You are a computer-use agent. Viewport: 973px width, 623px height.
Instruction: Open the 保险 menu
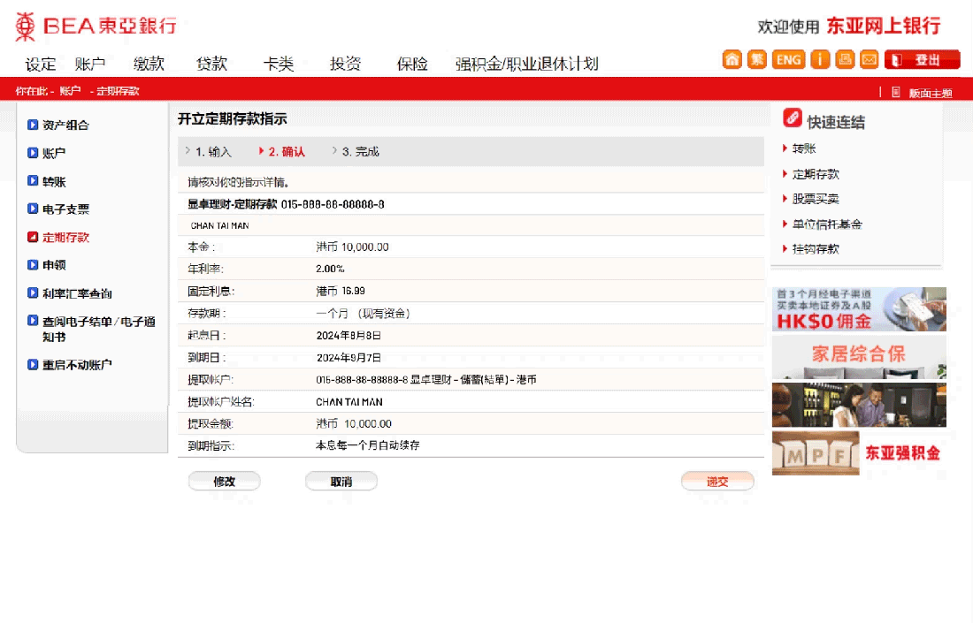[x=413, y=64]
